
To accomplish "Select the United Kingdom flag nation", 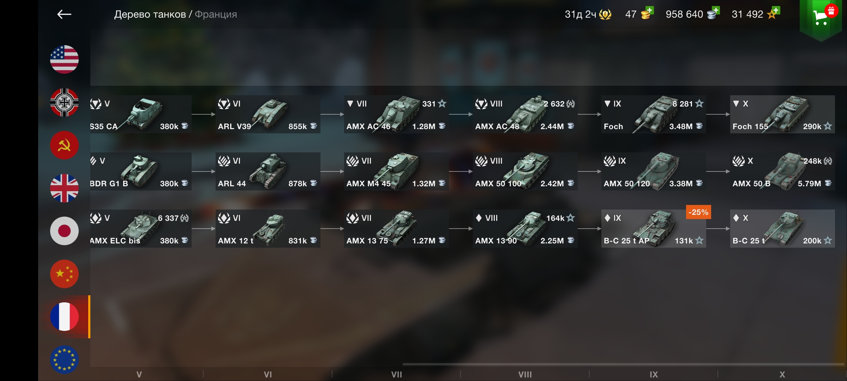I will (x=64, y=188).
